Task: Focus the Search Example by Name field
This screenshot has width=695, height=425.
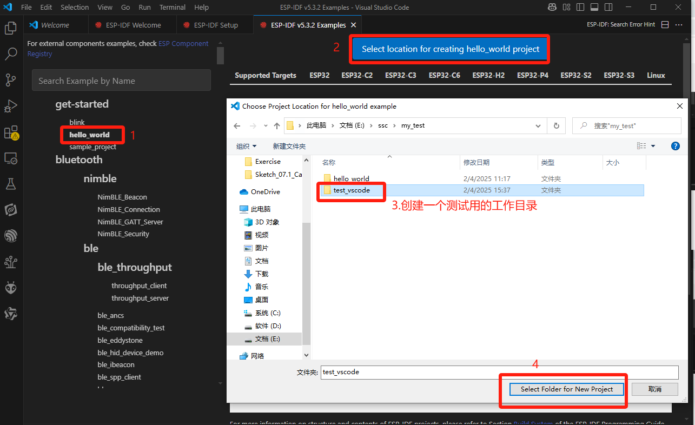Action: coord(121,81)
